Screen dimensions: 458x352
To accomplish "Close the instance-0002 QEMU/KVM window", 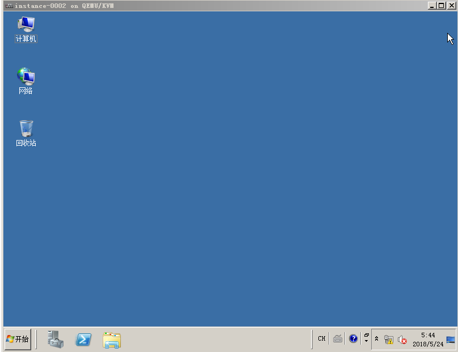I will pos(451,6).
